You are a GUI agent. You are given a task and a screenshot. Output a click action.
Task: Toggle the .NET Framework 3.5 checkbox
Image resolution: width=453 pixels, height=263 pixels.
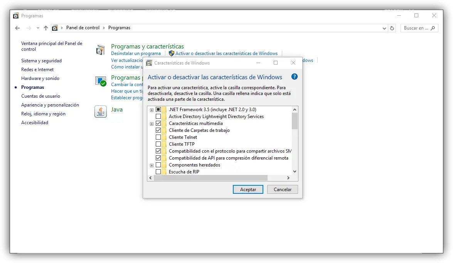click(158, 110)
